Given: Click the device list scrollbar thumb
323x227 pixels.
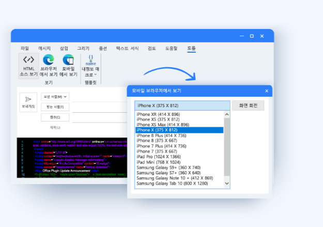Looking at the screenshot, I should click(x=227, y=147).
